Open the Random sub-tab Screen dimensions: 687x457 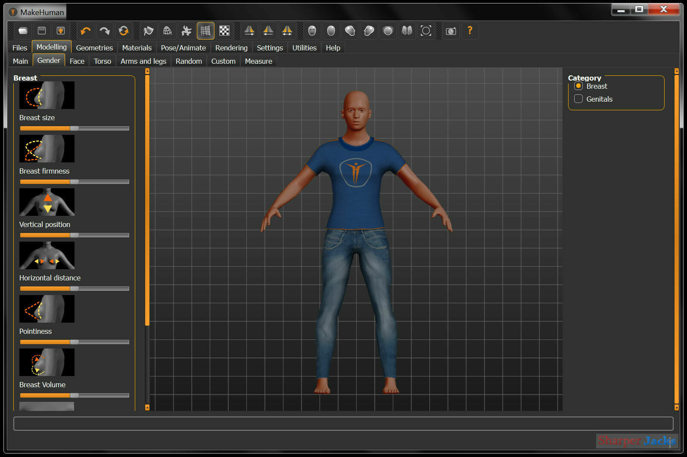[x=189, y=61]
